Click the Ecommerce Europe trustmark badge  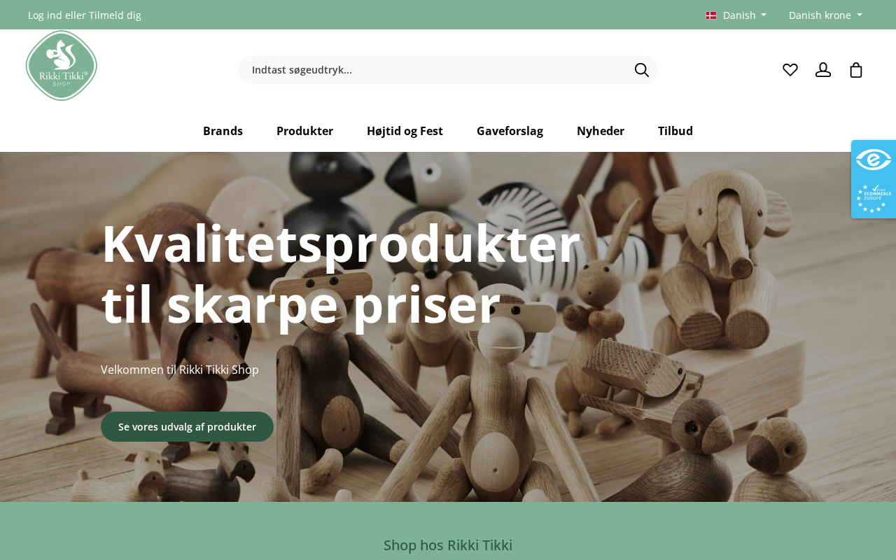pos(874,199)
